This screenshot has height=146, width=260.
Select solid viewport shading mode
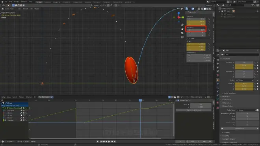point(204,9)
